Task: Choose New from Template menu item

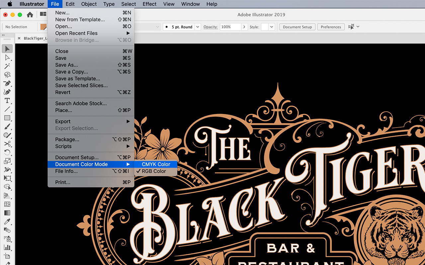Action: click(91, 20)
